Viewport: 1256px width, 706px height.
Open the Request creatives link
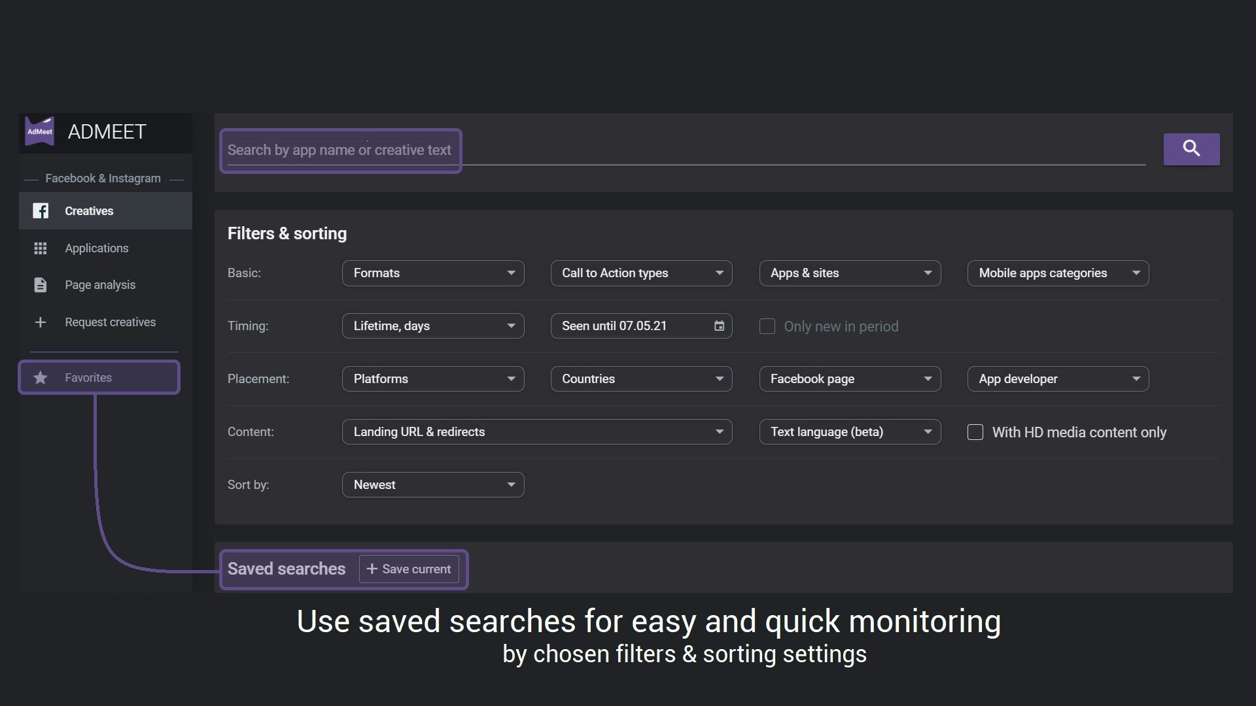110,322
